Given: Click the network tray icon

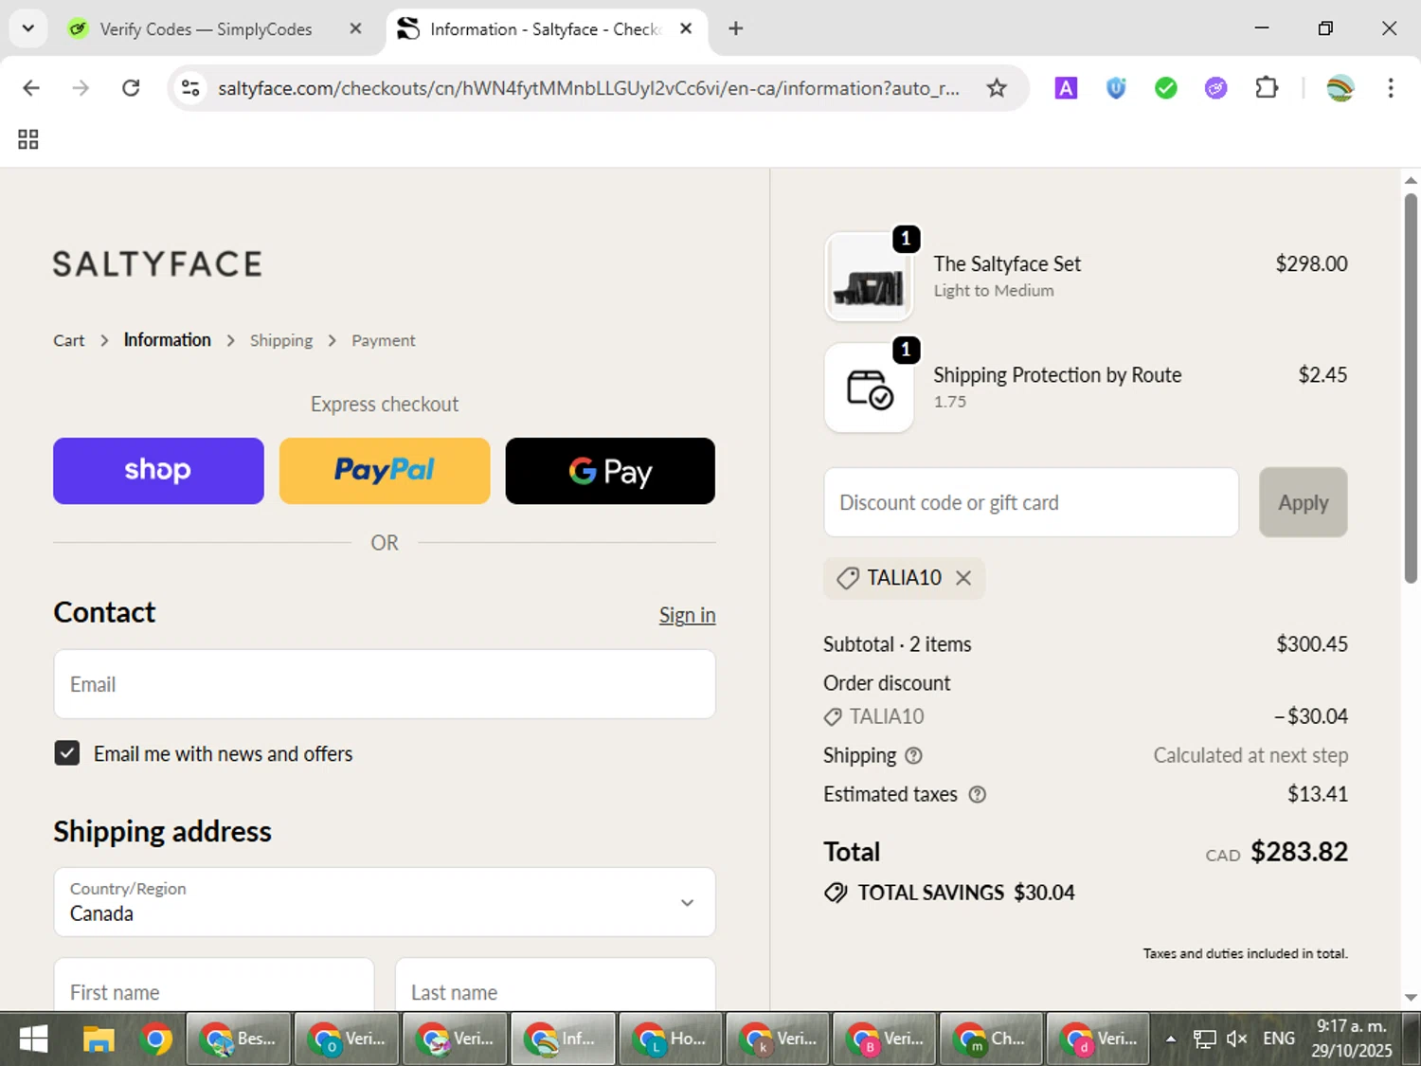Looking at the screenshot, I should 1204,1039.
